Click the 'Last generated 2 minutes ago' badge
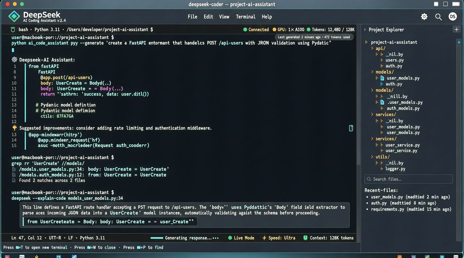 point(314,37)
